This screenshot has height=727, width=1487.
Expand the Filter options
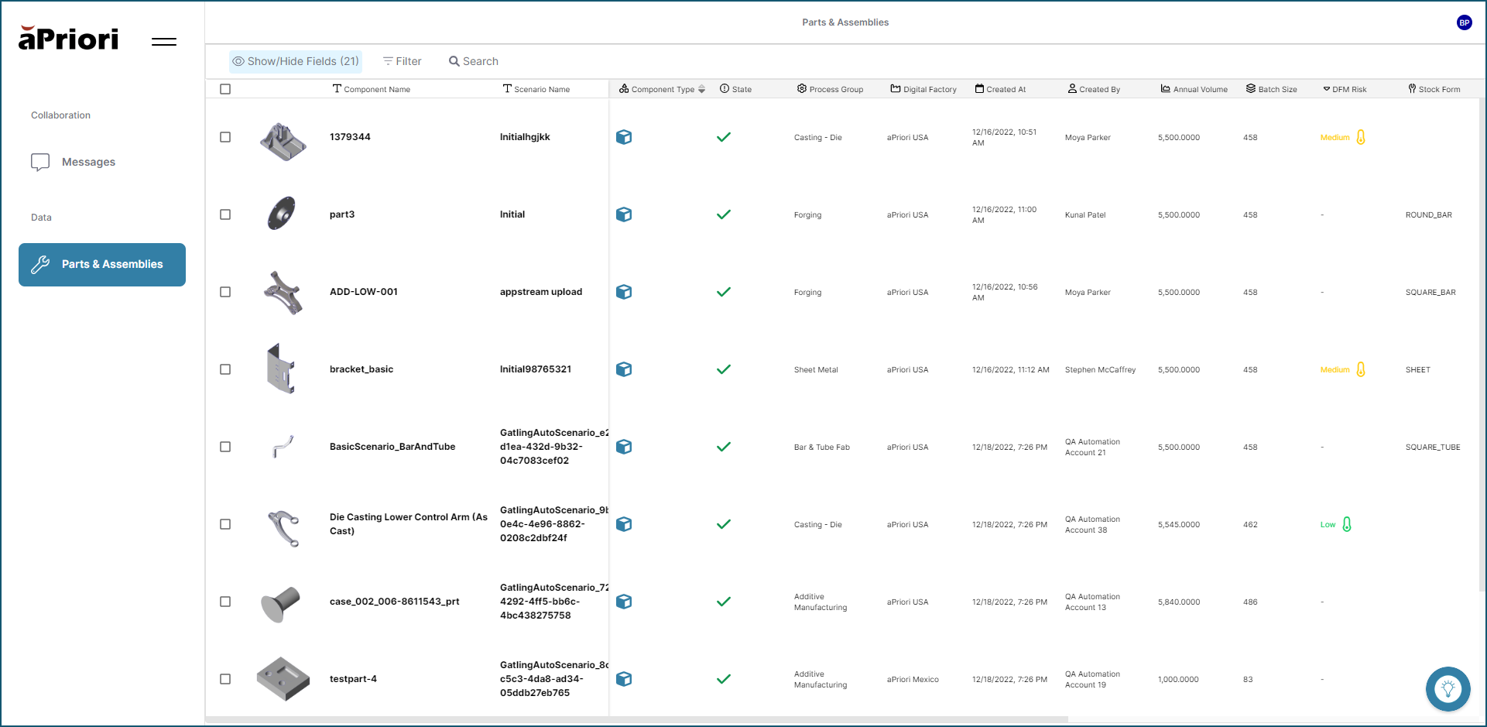(x=403, y=61)
